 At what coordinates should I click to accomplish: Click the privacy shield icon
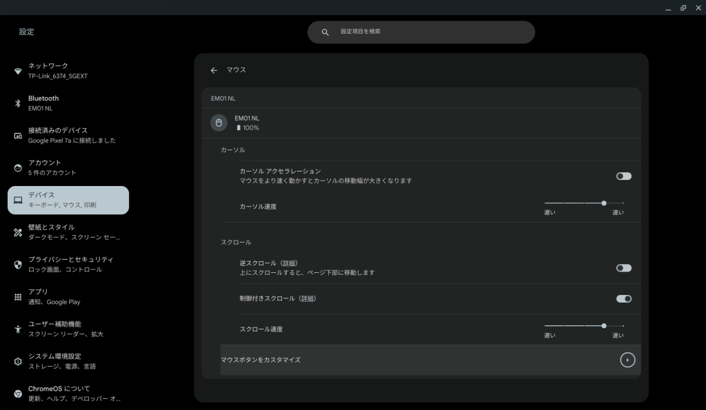(x=18, y=265)
